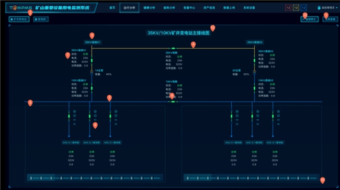Click the 2#主变 transformer symbol

254,72
